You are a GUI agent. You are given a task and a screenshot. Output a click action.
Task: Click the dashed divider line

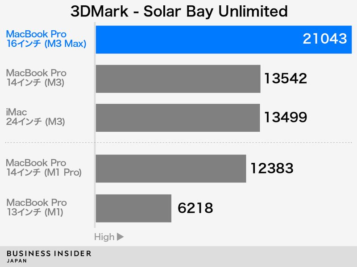click(178, 142)
